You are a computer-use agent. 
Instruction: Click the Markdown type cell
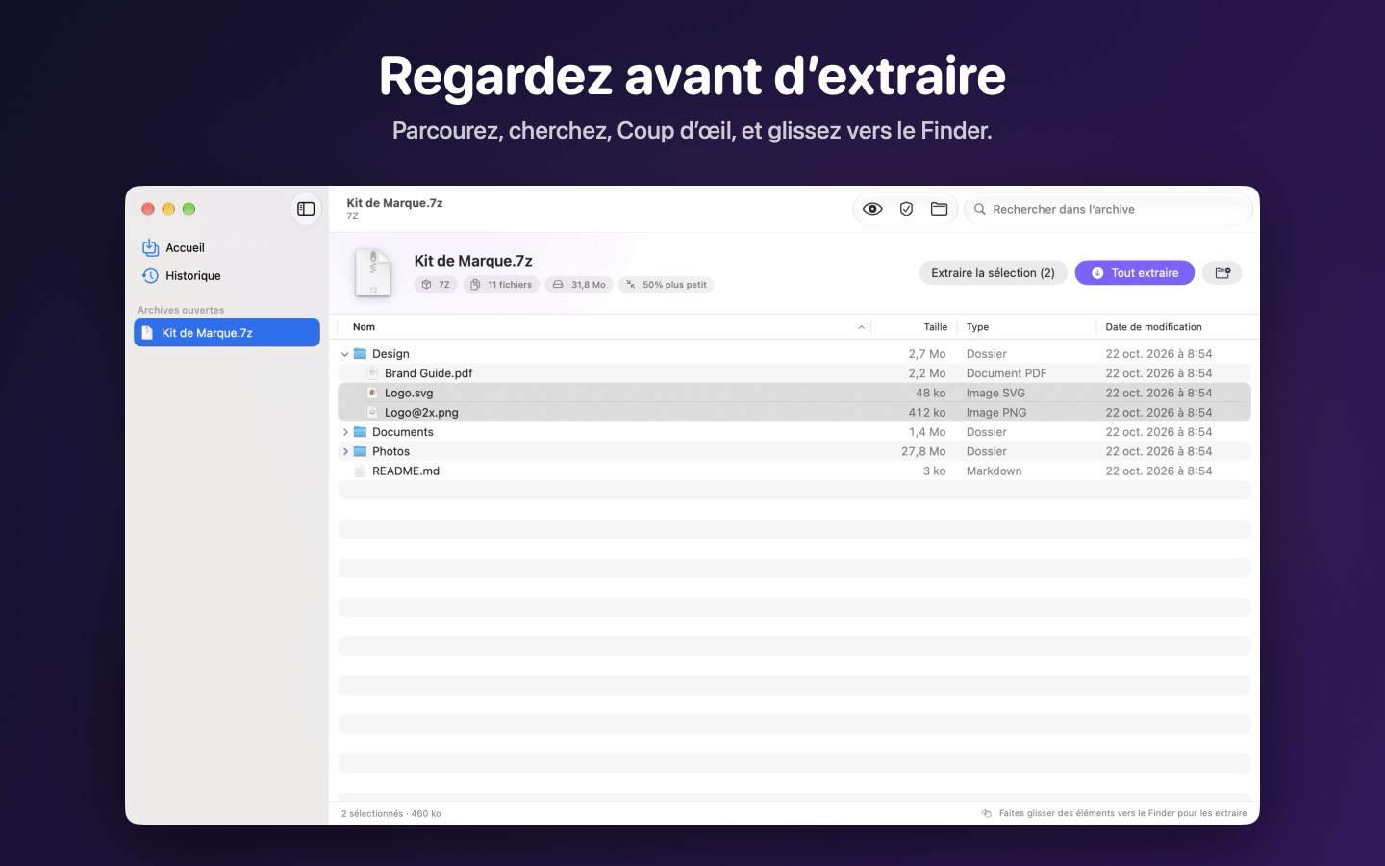point(994,471)
